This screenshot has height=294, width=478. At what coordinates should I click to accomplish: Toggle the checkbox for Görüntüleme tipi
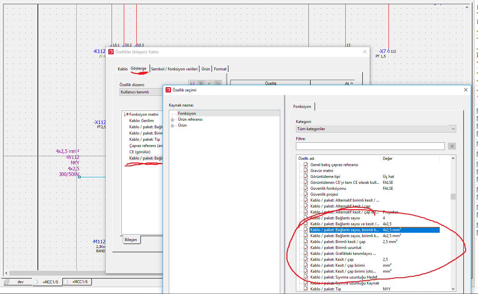(x=306, y=177)
